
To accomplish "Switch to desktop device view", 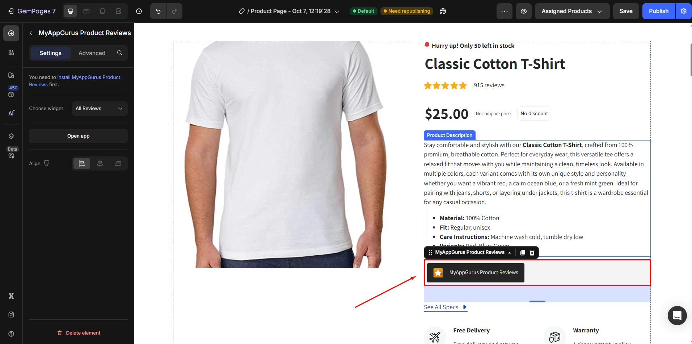I will 71,11.
